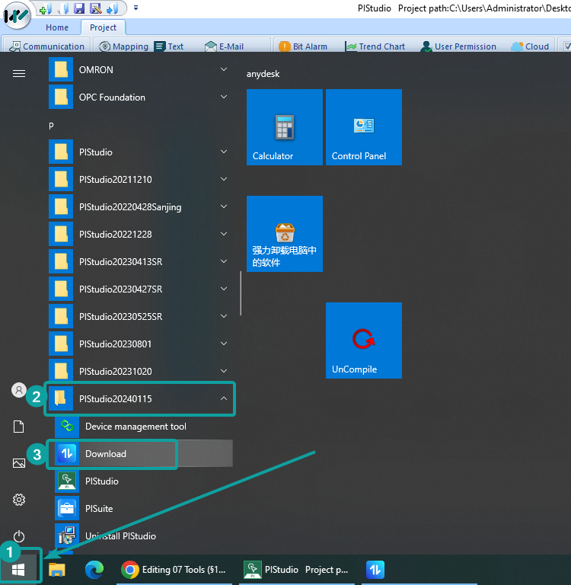
Task: Click the Start menu hamburger icon
Action: tap(19, 74)
